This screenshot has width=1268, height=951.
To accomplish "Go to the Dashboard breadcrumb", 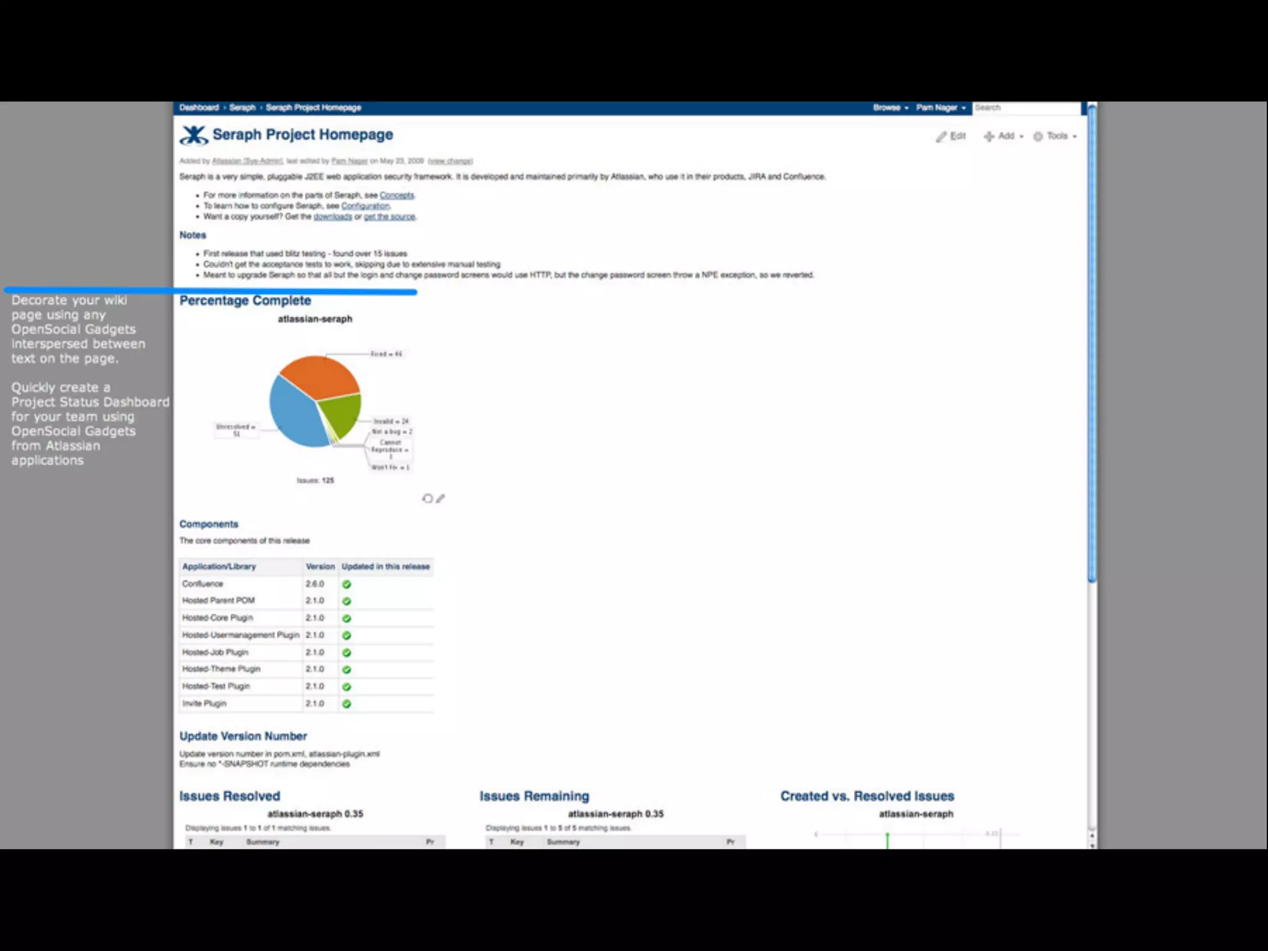I will 199,108.
